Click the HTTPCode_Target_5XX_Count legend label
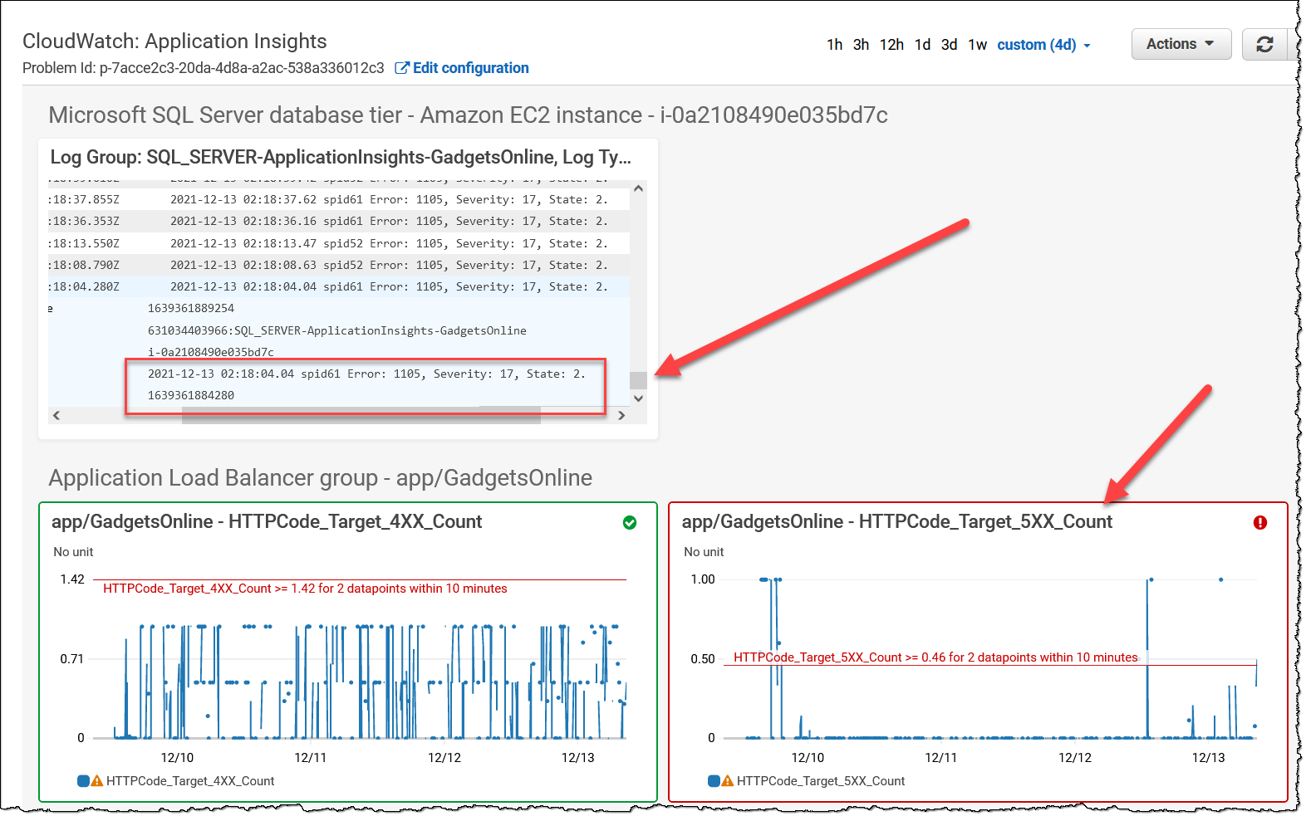The height and width of the screenshot is (816, 1306). pyautogui.click(x=821, y=781)
